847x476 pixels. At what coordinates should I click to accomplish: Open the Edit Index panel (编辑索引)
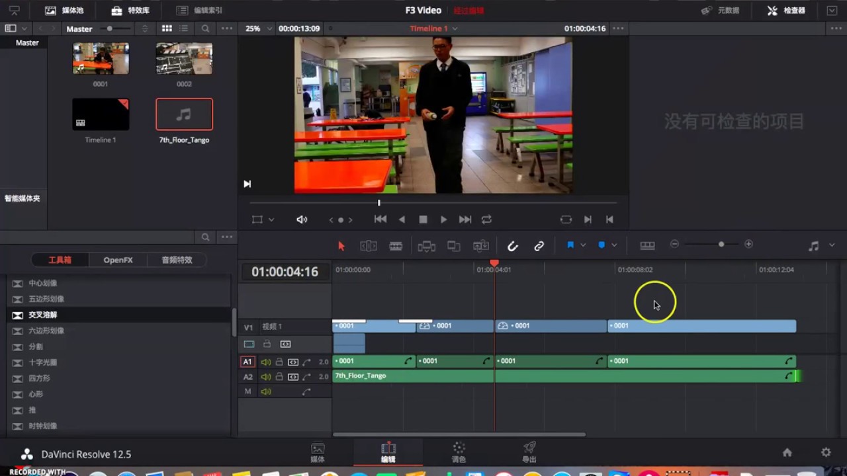[200, 11]
